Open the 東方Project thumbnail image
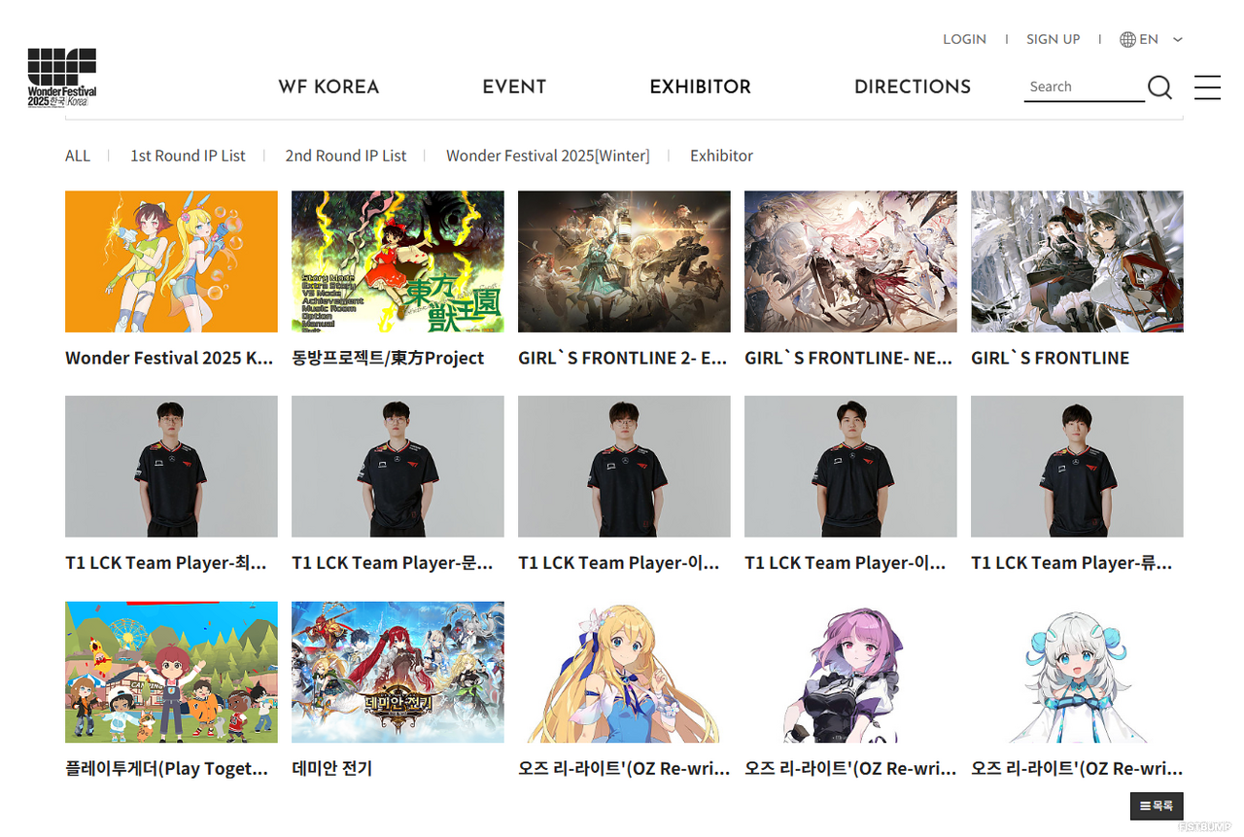The image size is (1244, 837). tap(397, 262)
